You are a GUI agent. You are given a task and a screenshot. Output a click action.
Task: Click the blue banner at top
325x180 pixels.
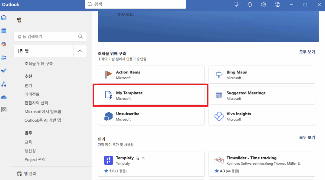[x=208, y=27]
